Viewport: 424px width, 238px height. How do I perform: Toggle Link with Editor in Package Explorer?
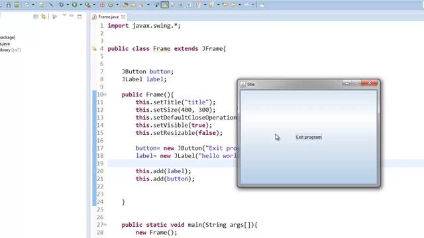(x=44, y=17)
